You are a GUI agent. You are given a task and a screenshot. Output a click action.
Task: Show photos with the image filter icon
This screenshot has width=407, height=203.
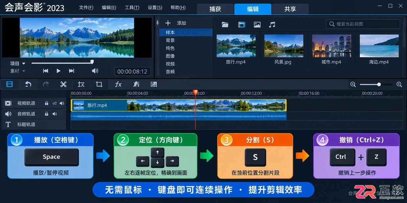[257, 24]
